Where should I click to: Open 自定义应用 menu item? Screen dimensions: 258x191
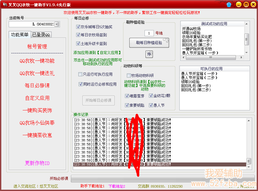[37, 98]
